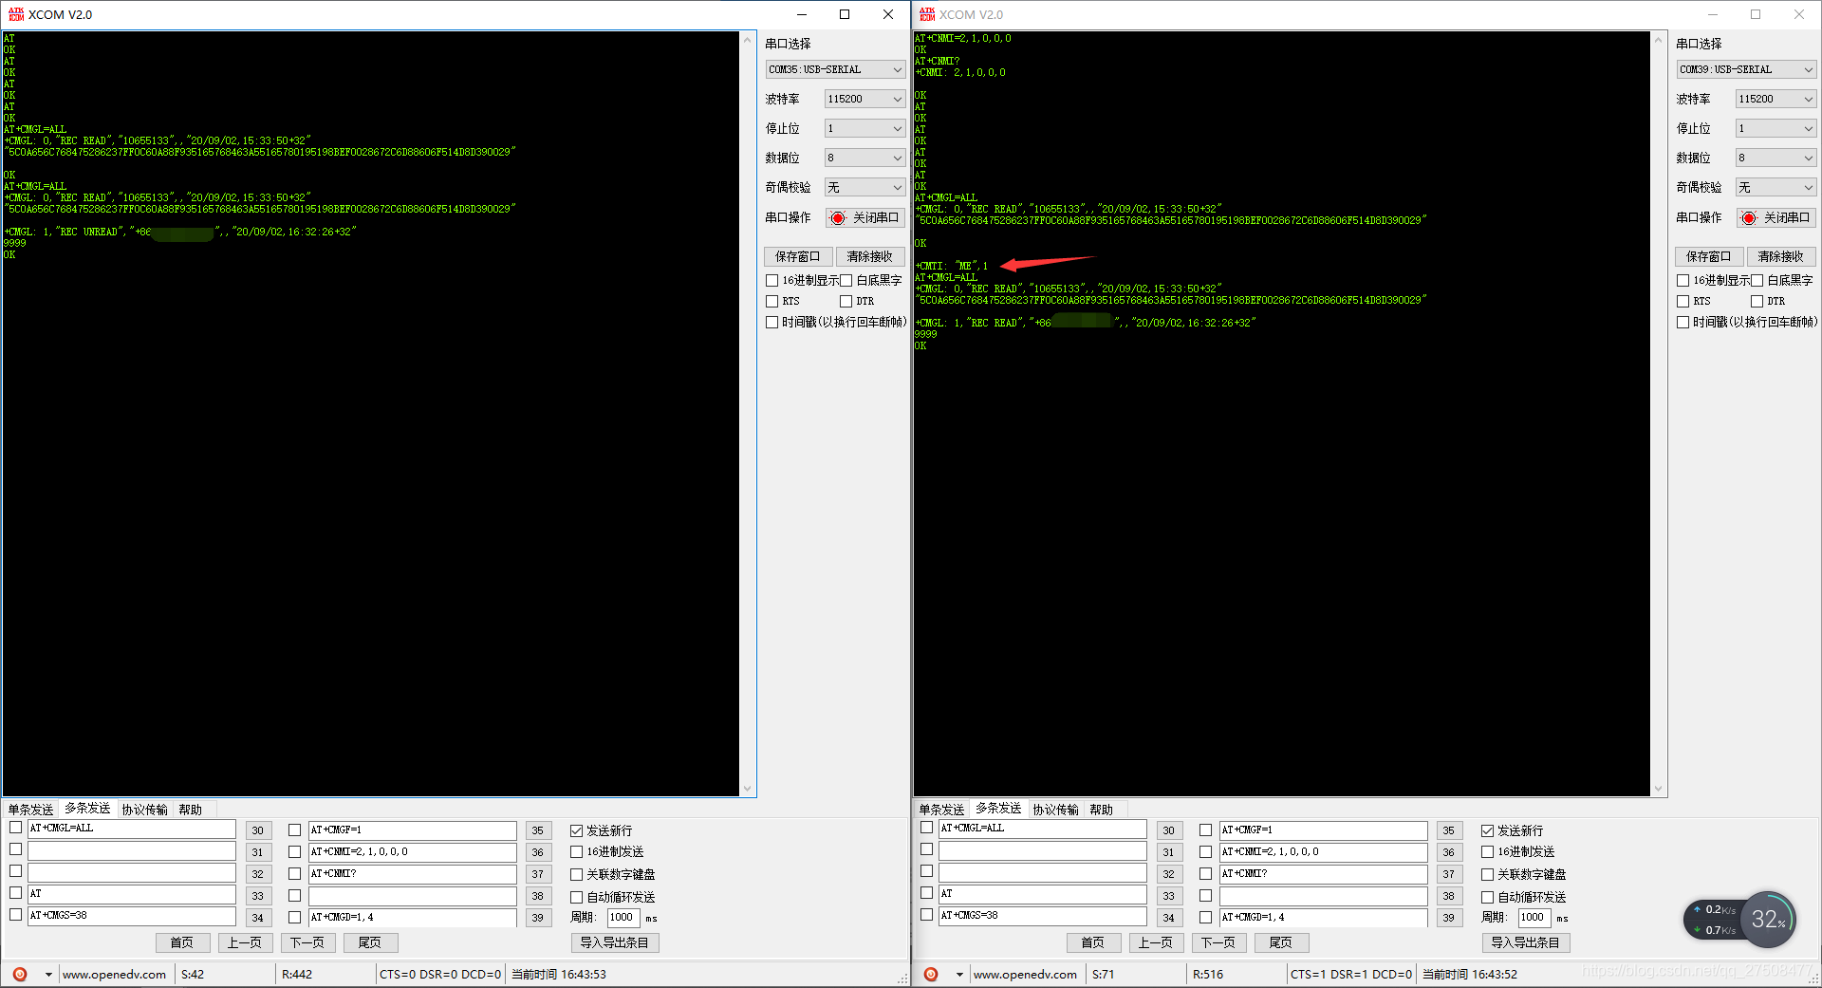Click 清除接收 in right window
Screen dimensions: 1822x988
1781,256
